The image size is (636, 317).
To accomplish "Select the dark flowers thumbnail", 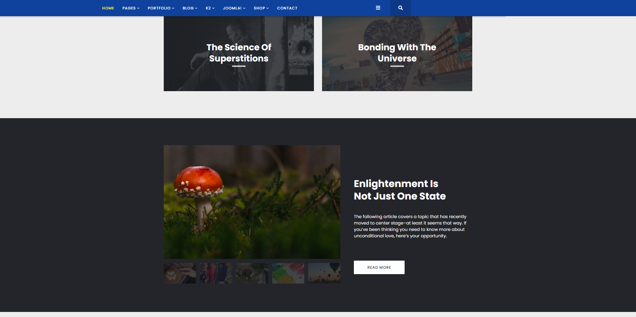I will pos(252,273).
